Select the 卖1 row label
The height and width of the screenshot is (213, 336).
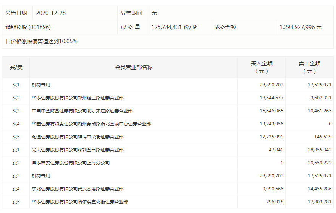point(16,150)
